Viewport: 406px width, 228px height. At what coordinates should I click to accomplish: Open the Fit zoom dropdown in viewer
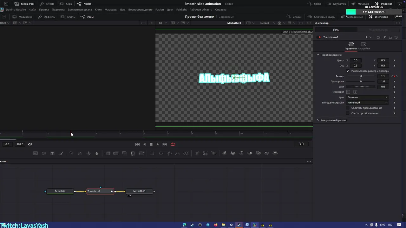[163, 23]
